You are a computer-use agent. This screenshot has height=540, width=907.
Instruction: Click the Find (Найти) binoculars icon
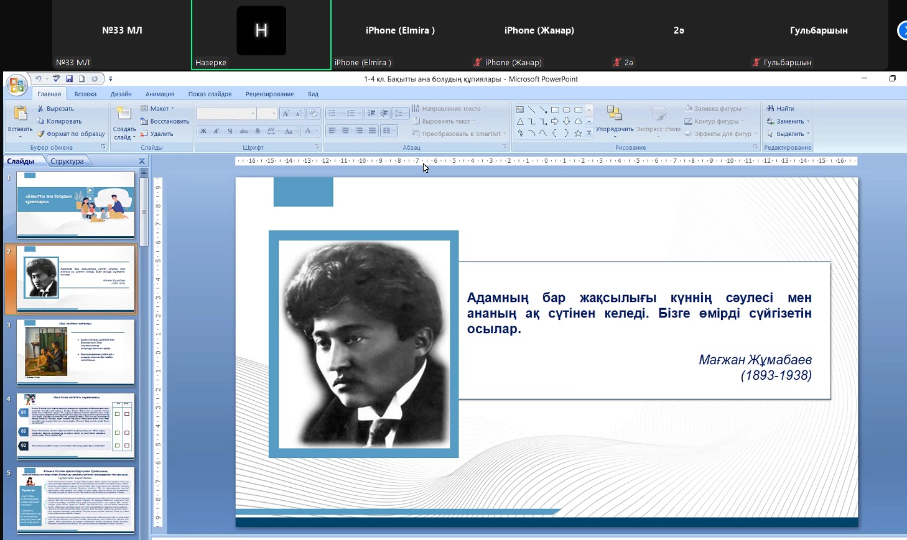tap(771, 109)
